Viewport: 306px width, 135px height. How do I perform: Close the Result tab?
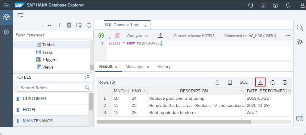tap(116, 67)
